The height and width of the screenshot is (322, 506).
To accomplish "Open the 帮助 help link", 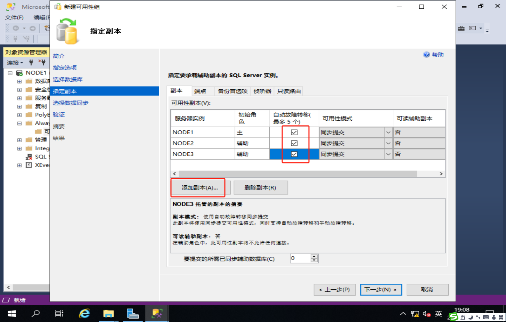I will pyautogui.click(x=433, y=55).
